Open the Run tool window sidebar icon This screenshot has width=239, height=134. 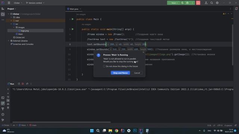(3, 103)
